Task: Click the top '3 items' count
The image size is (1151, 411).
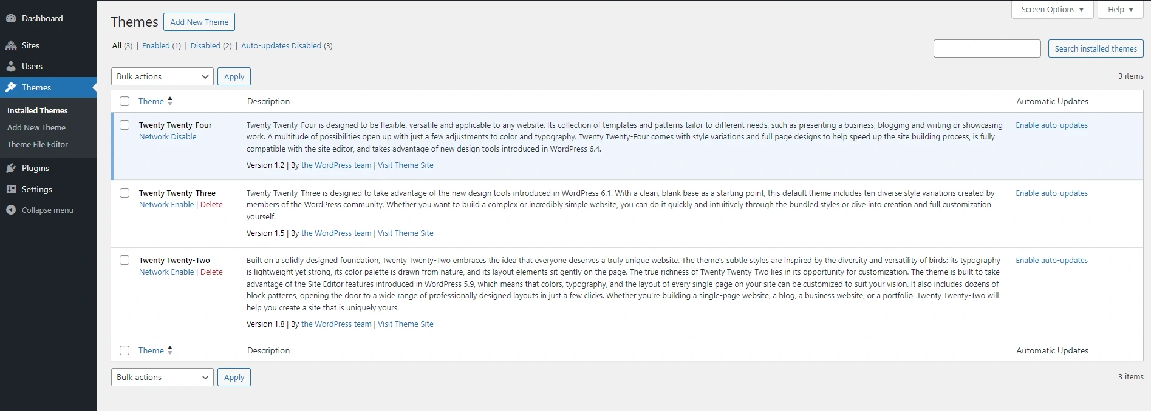Action: [x=1130, y=76]
